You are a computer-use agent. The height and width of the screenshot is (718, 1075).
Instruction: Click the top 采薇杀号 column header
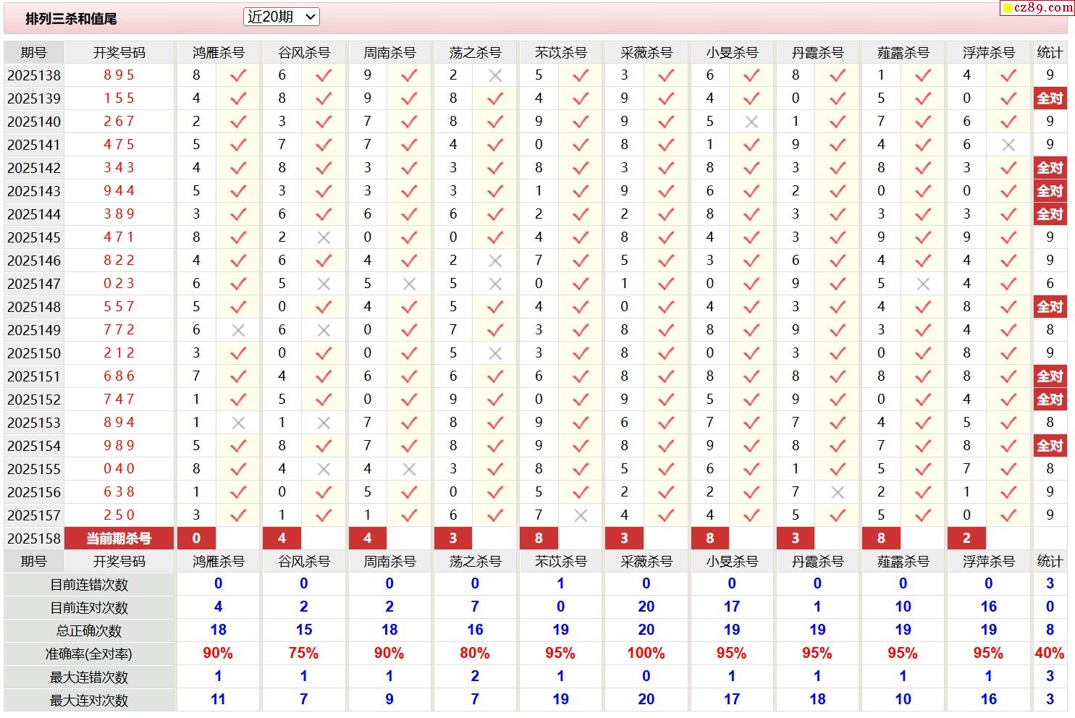coord(646,52)
